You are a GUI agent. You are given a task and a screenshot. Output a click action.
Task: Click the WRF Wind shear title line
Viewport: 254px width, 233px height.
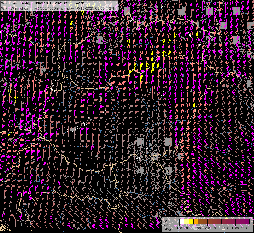pos(59,8)
